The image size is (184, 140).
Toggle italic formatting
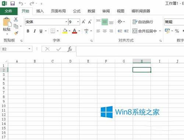[35, 31]
